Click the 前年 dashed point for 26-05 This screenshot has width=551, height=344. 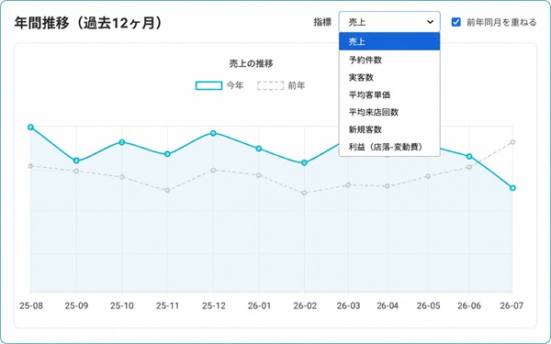point(428,176)
